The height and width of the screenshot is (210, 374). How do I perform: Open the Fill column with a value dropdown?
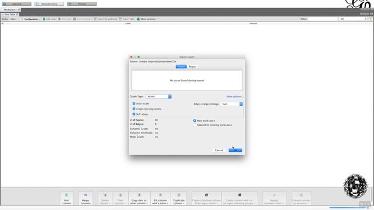(160, 198)
